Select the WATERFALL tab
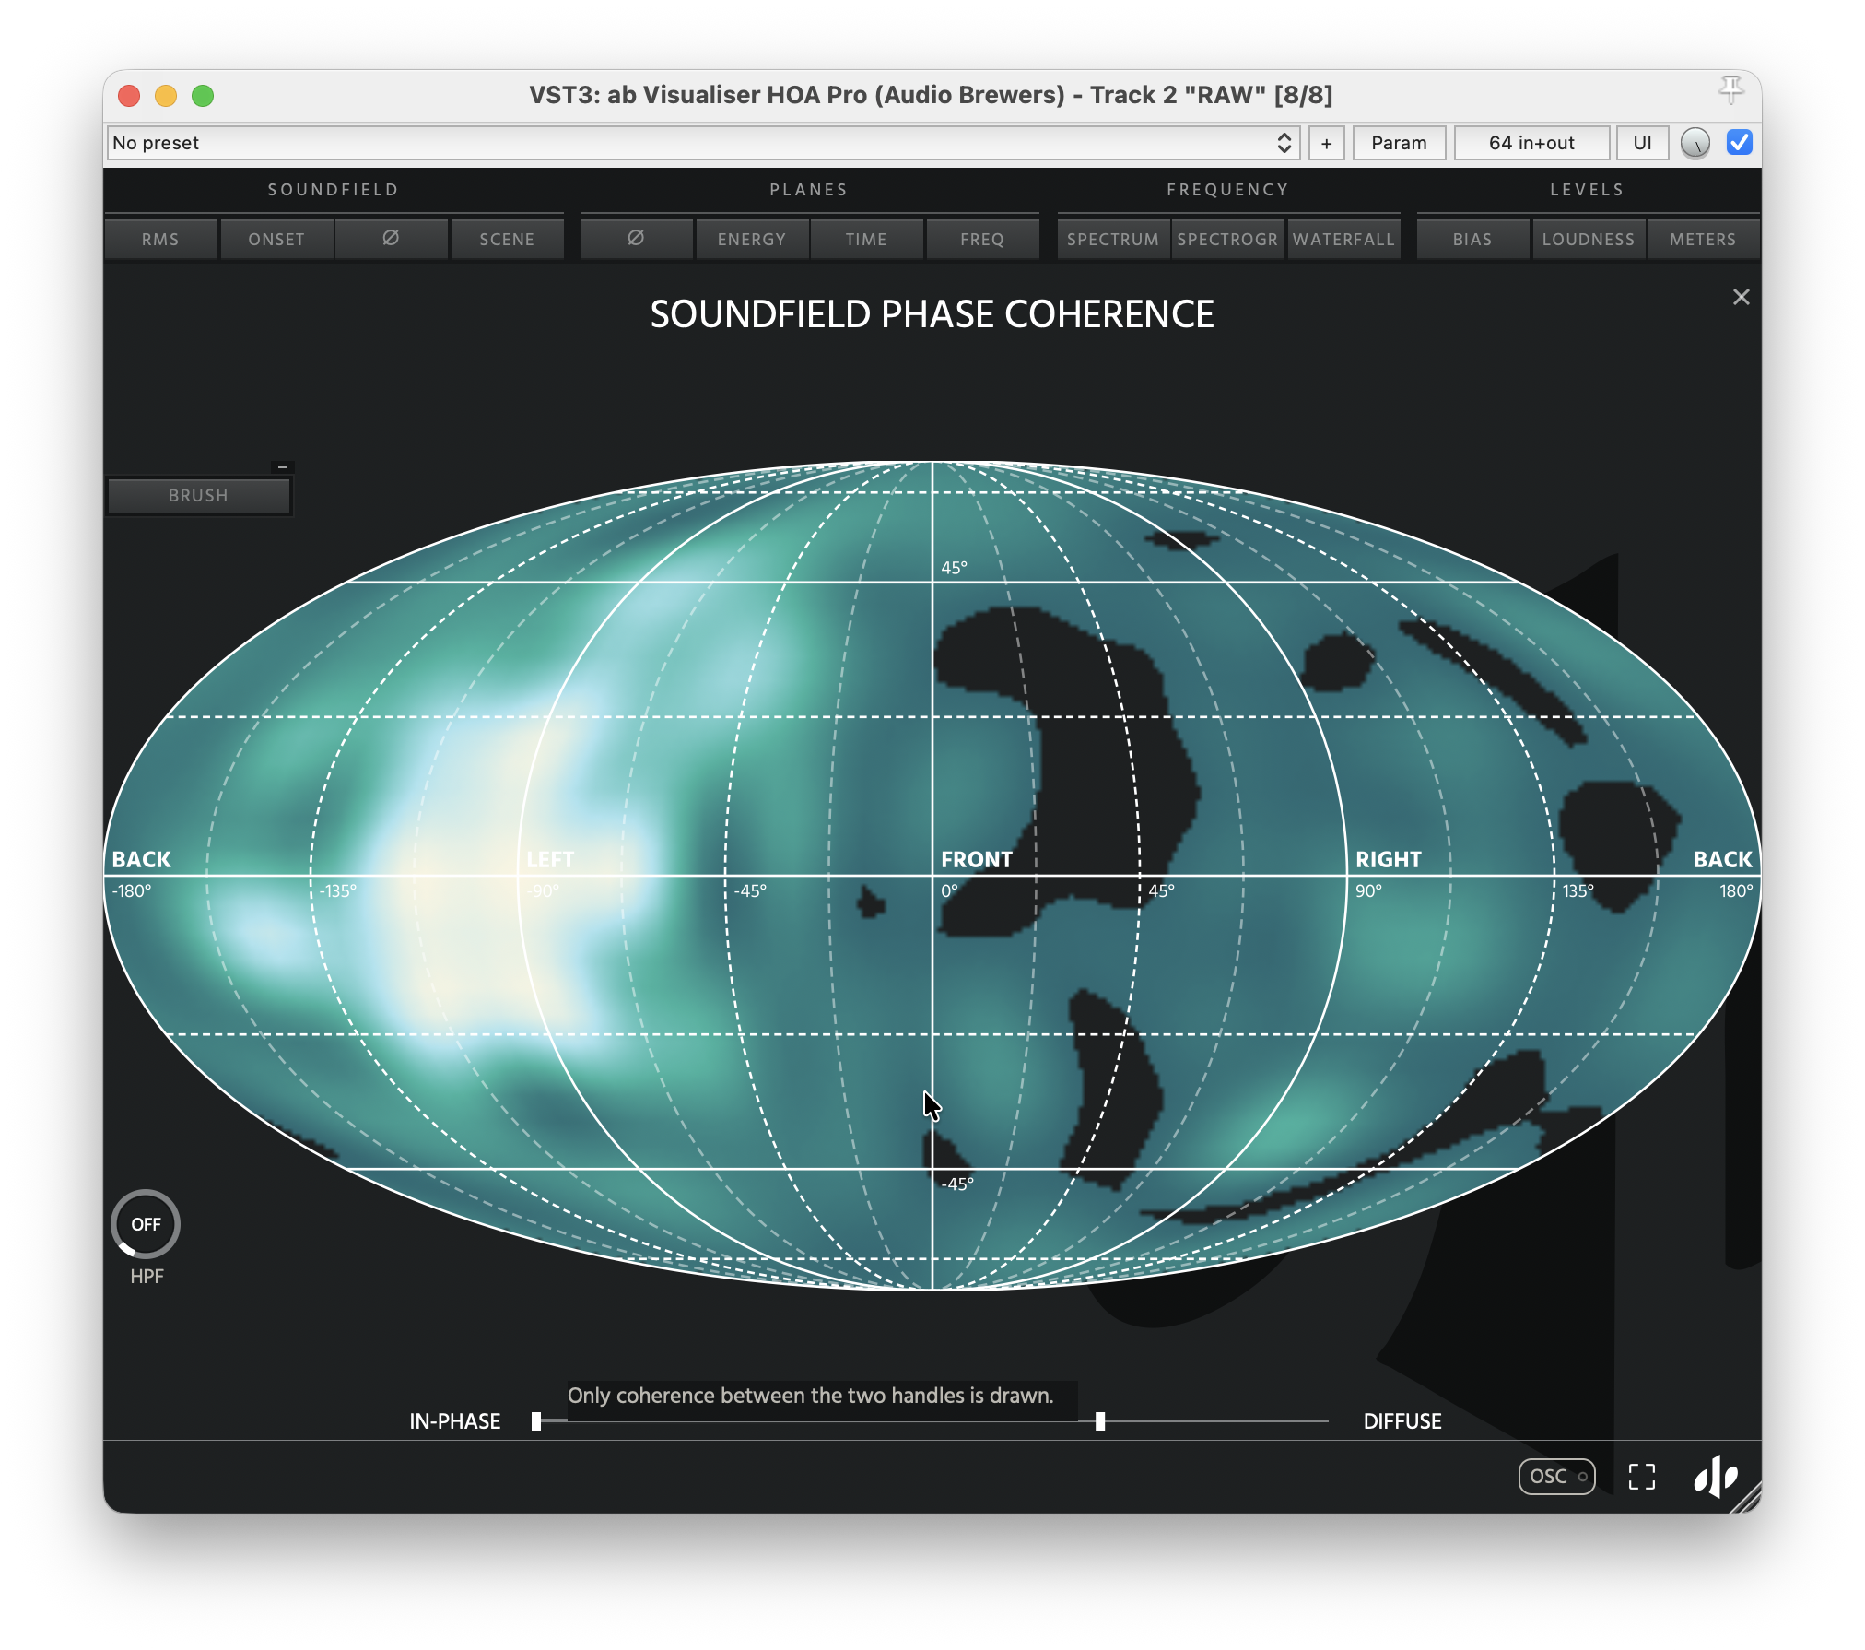The width and height of the screenshot is (1865, 1650). pos(1343,239)
